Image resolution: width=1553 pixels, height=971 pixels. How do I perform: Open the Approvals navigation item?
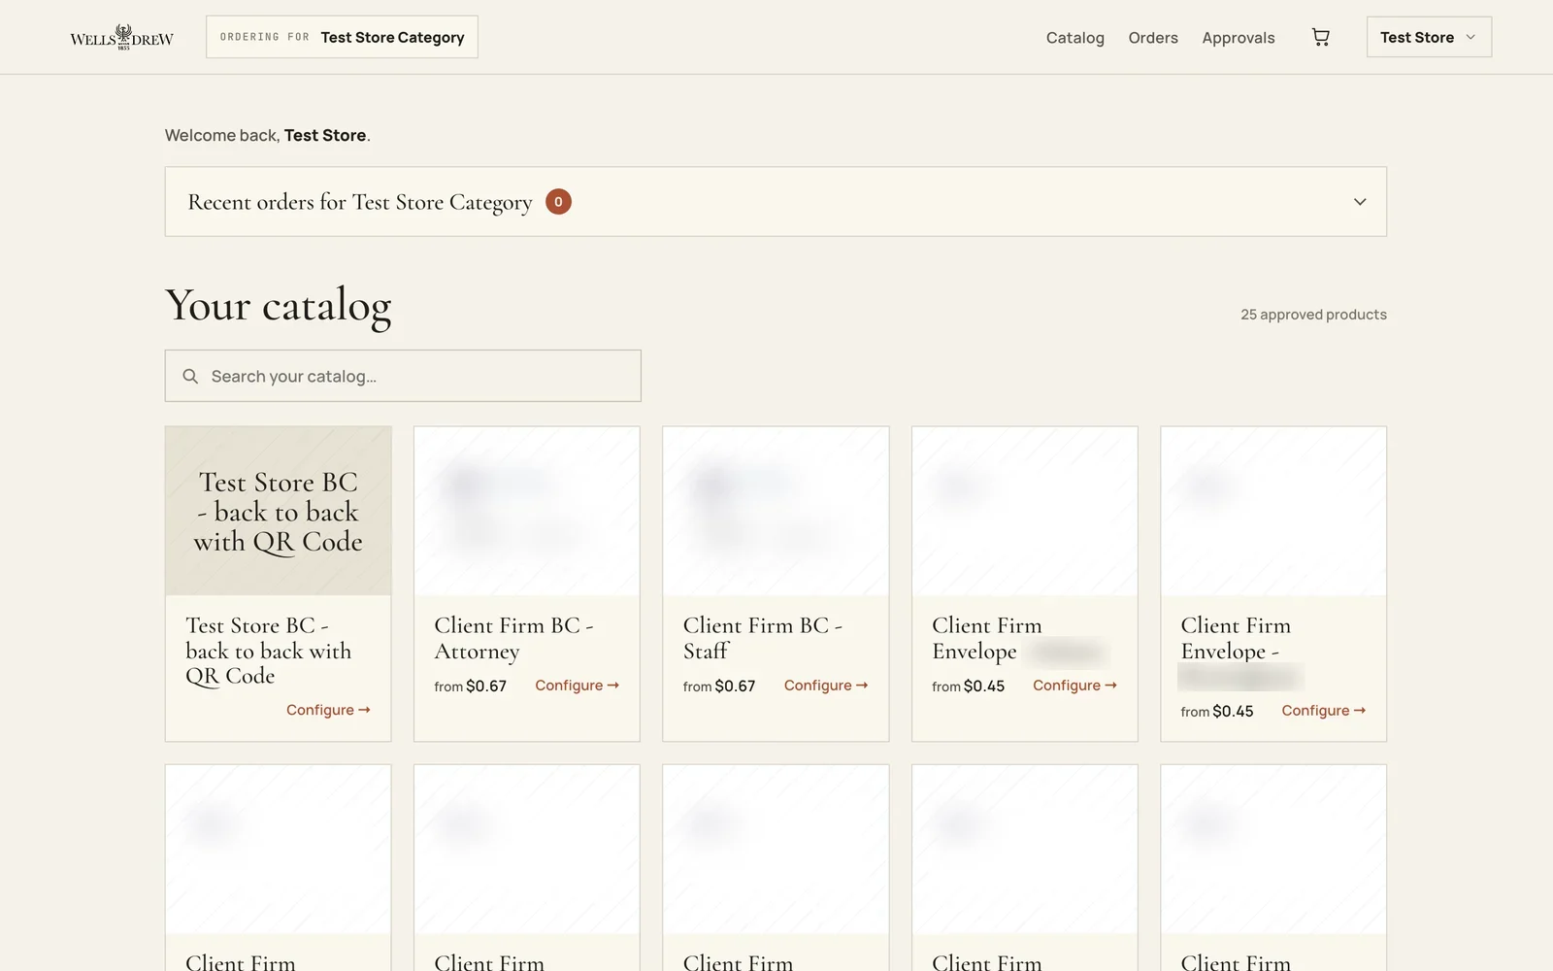[x=1239, y=38]
